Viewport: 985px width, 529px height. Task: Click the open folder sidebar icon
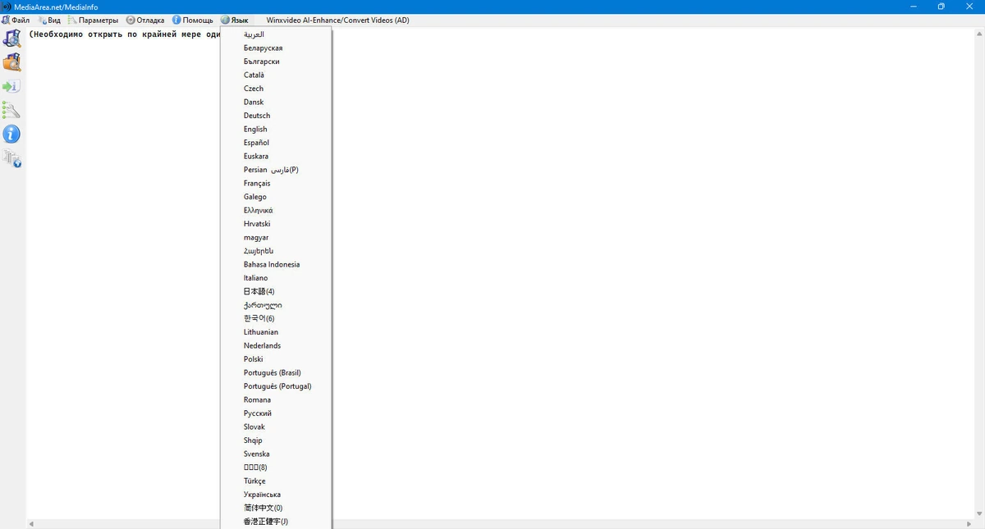pos(11,62)
